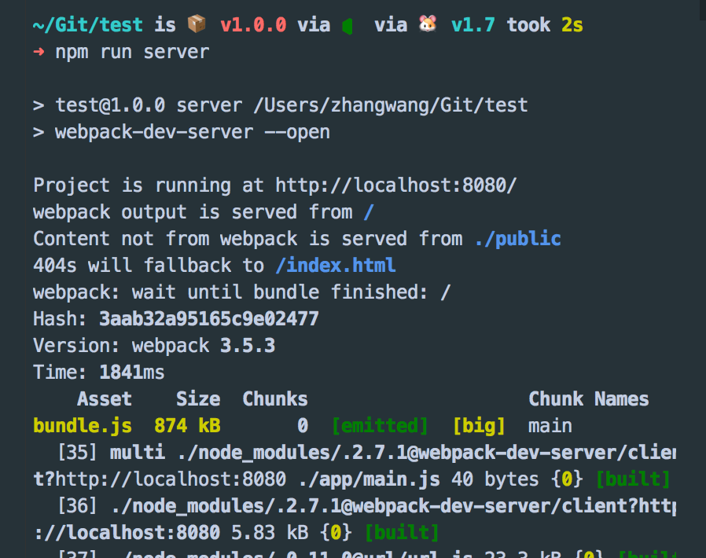706x558 pixels.
Task: Click the build time 1841ms
Action: (132, 373)
